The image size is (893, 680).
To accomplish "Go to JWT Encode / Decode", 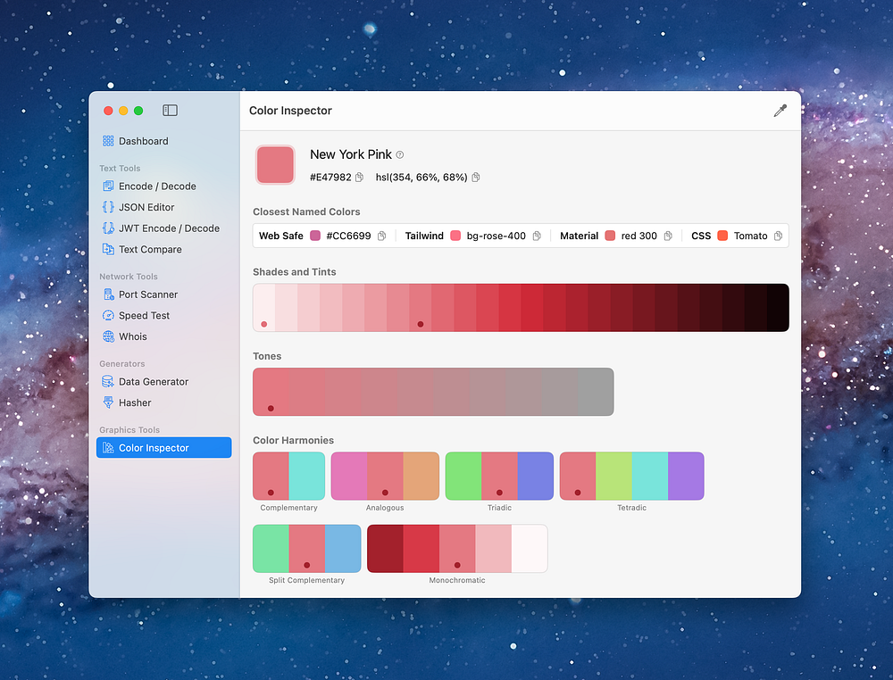I will tap(169, 228).
